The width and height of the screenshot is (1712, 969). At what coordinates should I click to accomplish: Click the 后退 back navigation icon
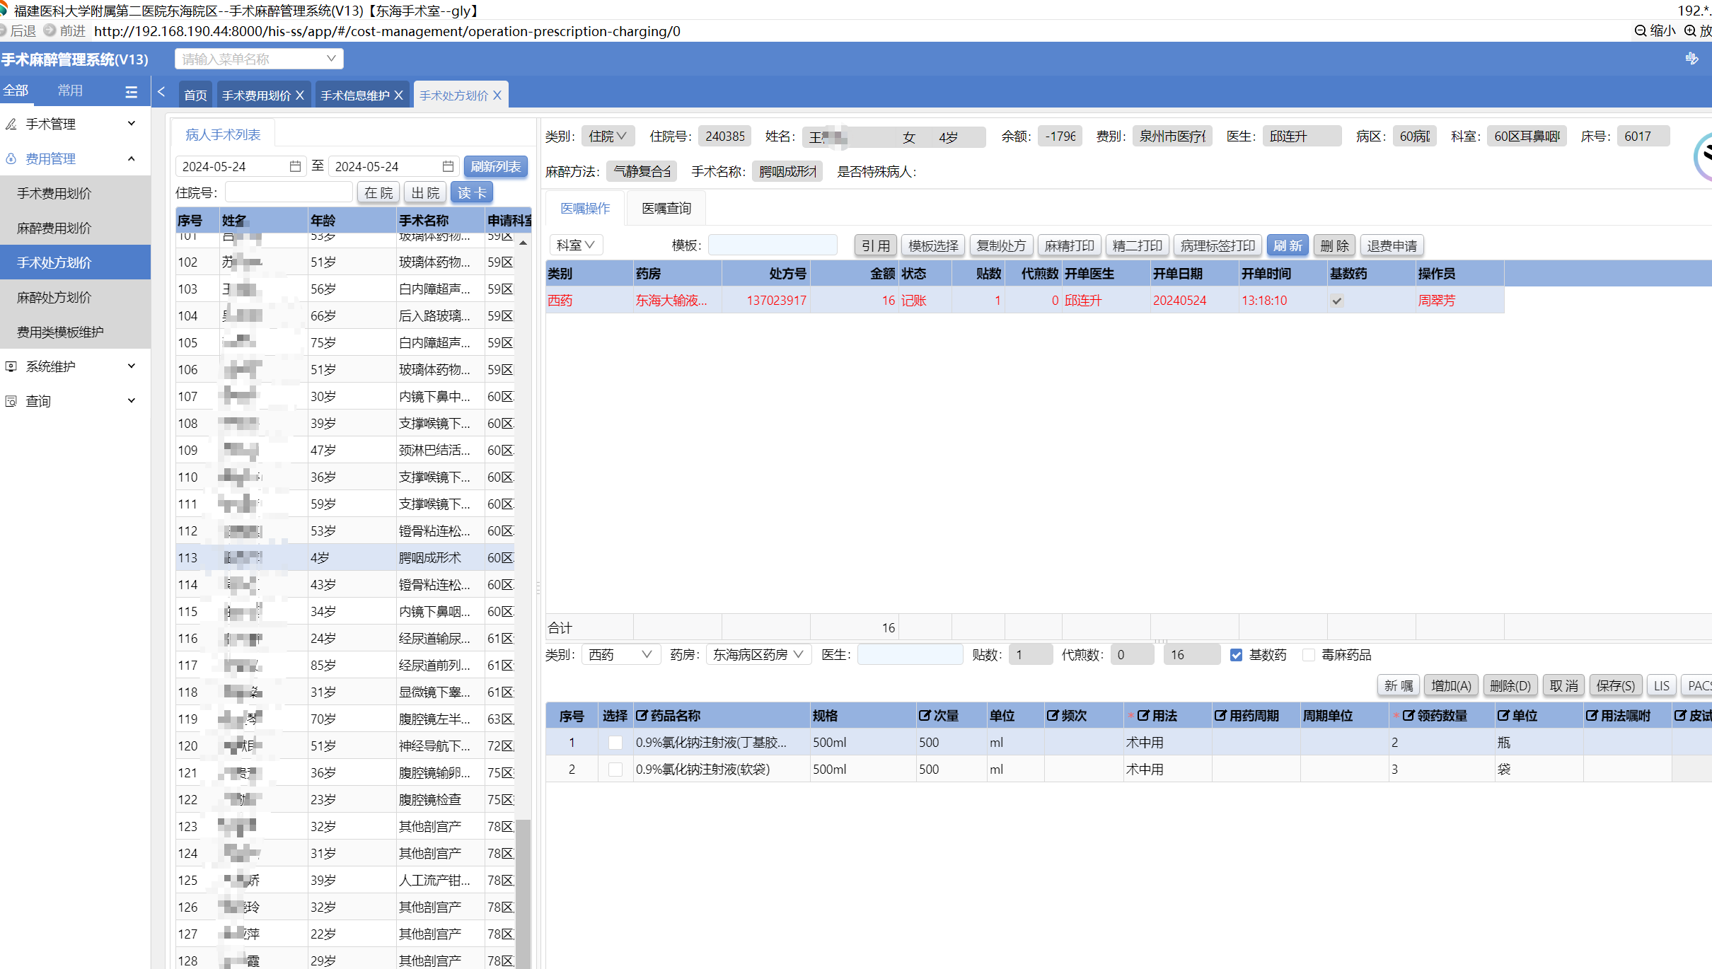coord(4,31)
